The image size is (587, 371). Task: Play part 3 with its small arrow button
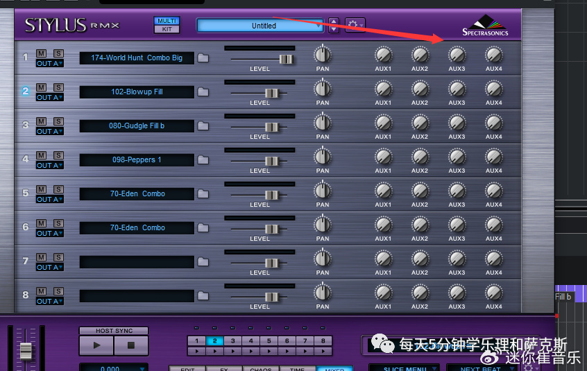[x=233, y=351]
